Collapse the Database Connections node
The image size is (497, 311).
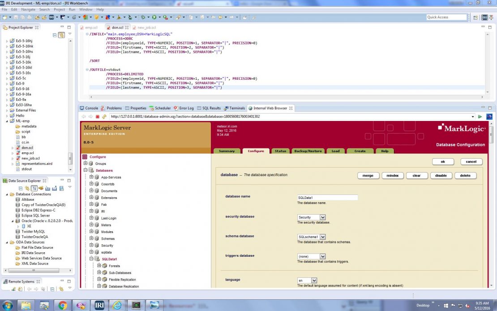point(7,194)
